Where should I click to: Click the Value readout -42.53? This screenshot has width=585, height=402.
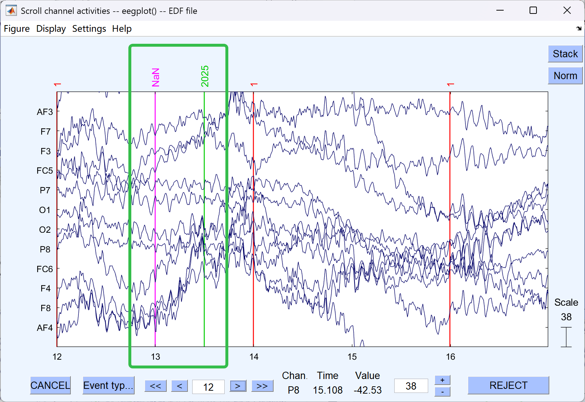(368, 390)
